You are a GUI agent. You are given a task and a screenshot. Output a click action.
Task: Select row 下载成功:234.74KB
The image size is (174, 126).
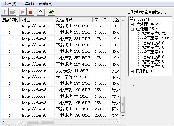61,39
